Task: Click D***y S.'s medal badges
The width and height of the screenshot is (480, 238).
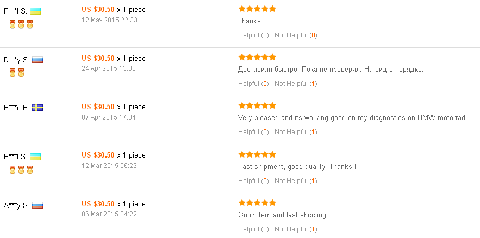Action: (x=17, y=72)
